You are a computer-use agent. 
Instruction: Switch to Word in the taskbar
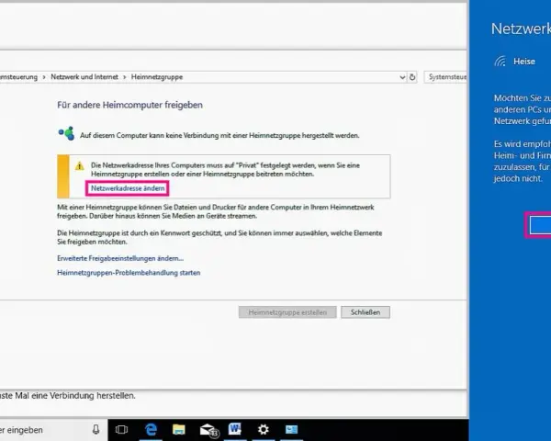coord(235,429)
